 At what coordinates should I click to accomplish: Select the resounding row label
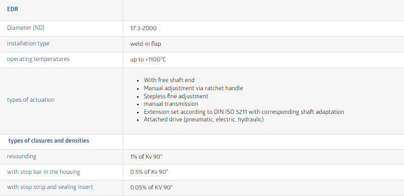coord(22,156)
